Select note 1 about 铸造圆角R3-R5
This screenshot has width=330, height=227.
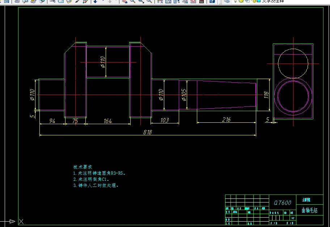100,174
